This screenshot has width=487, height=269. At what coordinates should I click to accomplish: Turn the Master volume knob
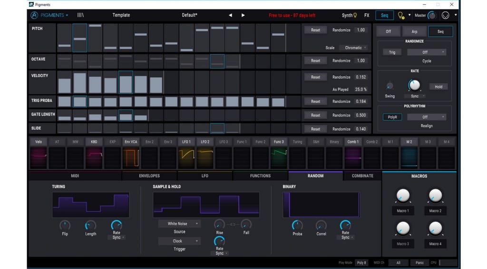pos(432,15)
